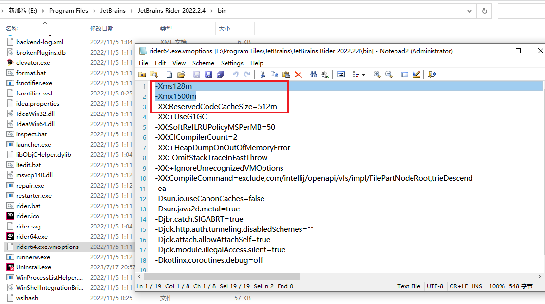The width and height of the screenshot is (545, 304).
Task: Click the red X Delete icon
Action: (298, 75)
